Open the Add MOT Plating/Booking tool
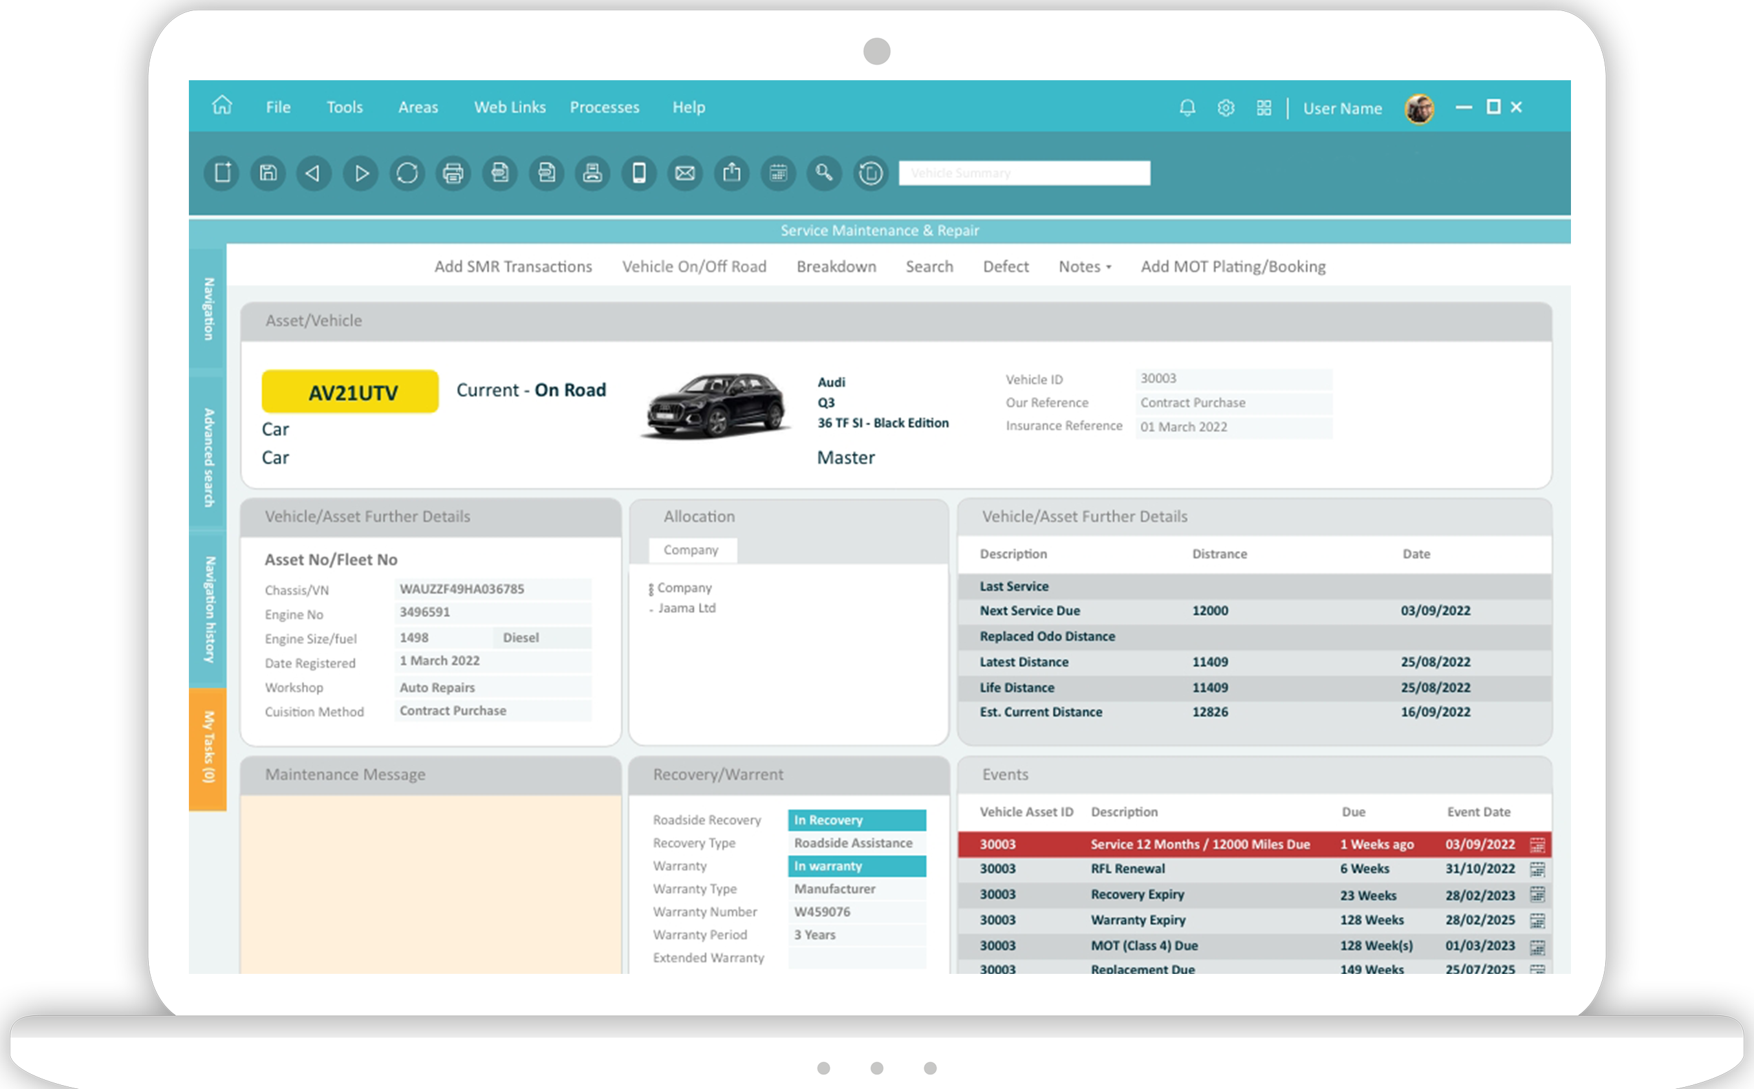The width and height of the screenshot is (1754, 1089). tap(1235, 264)
